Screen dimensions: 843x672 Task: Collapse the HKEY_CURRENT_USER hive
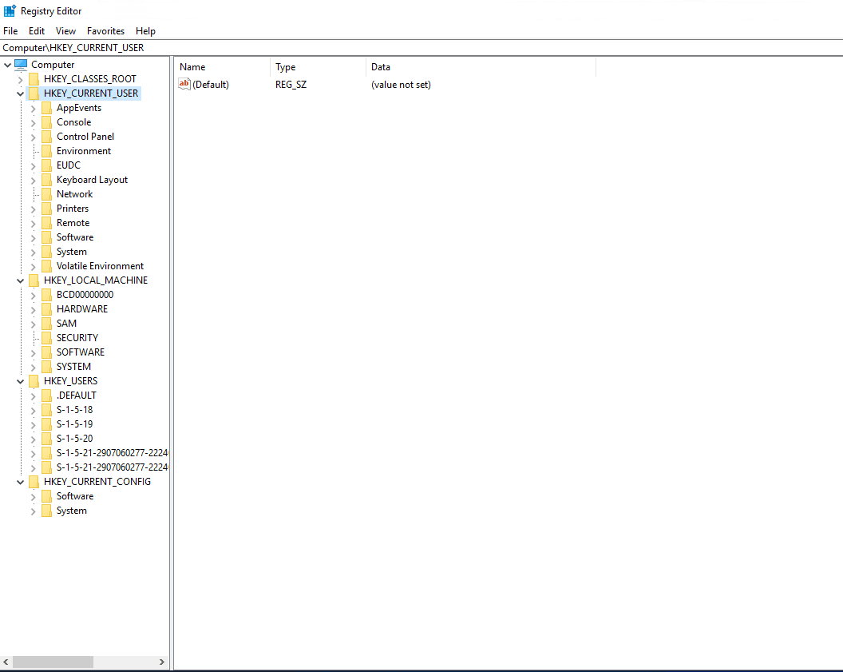tap(21, 93)
